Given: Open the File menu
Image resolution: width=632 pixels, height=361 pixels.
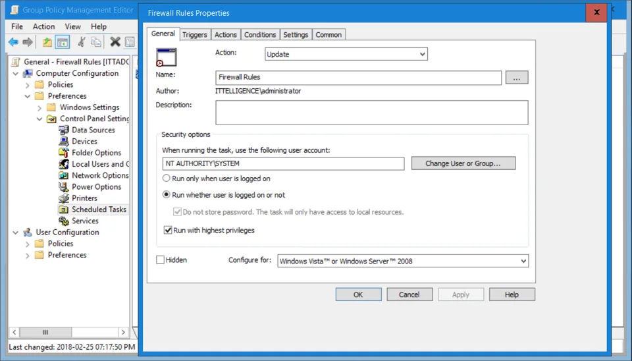Looking at the screenshot, I should click(x=17, y=26).
